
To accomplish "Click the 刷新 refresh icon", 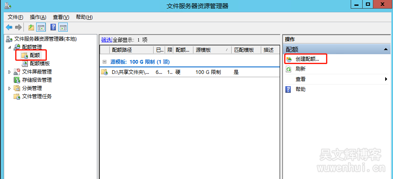I will coord(289,69).
